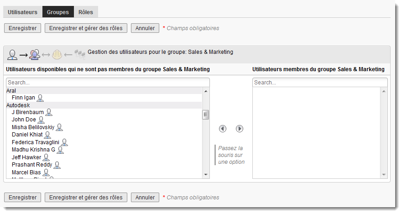The image size is (402, 214).
Task: Click the available users list scrollbar thumb
Action: tap(205, 115)
